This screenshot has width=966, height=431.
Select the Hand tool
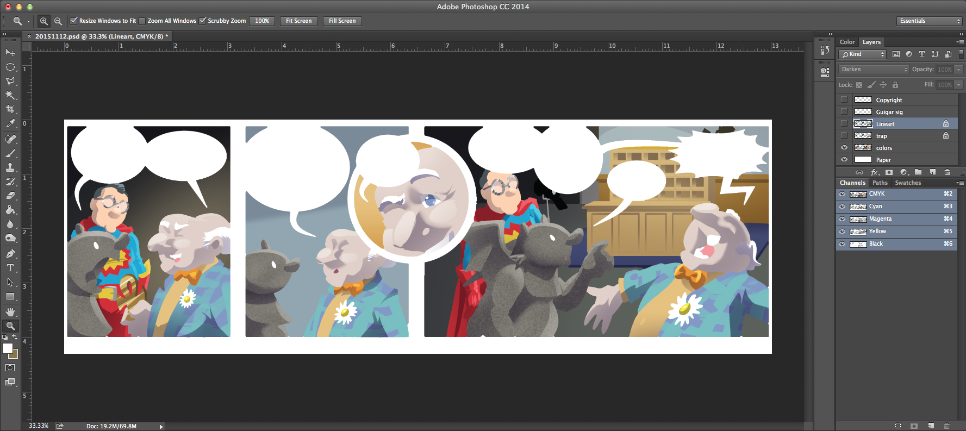[10, 311]
